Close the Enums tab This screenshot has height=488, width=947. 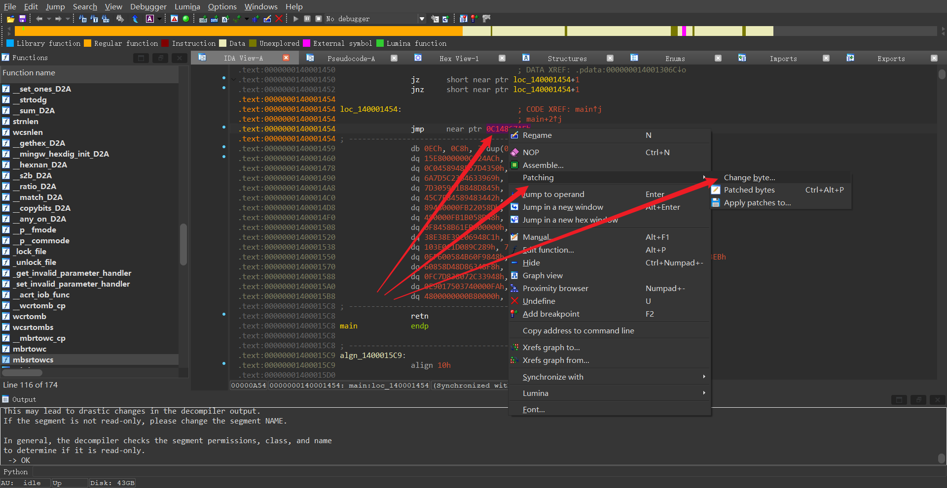(718, 58)
